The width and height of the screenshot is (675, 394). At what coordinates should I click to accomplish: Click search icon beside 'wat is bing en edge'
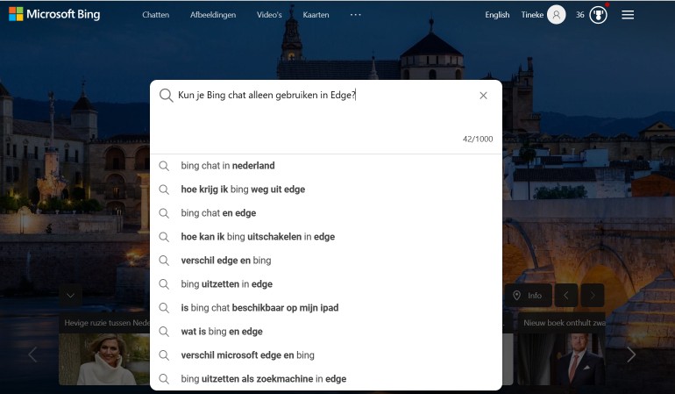coord(164,332)
